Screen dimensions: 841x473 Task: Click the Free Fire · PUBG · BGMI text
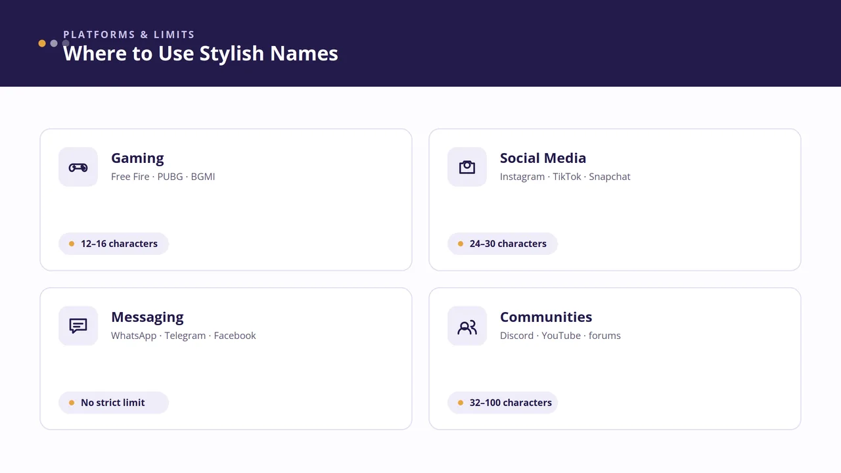163,177
